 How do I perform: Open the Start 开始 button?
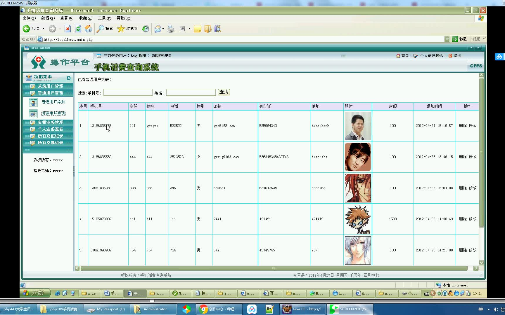click(x=35, y=293)
